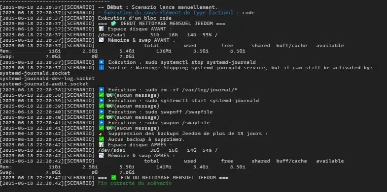Click info icon before Sortie : Warning

(x=102, y=68)
